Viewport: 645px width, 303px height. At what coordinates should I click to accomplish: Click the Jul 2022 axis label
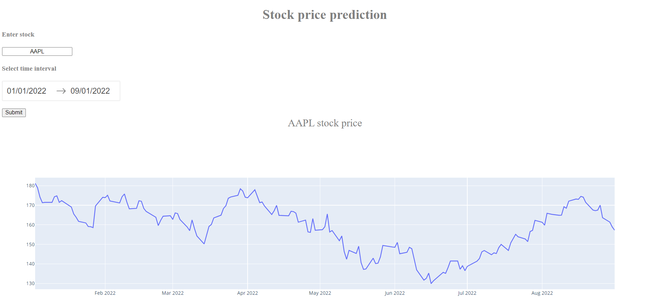[467, 293]
